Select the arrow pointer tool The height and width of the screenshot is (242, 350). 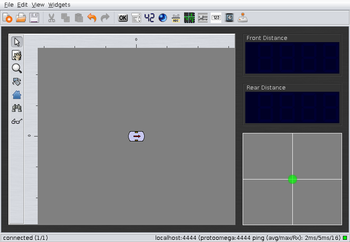(17, 42)
